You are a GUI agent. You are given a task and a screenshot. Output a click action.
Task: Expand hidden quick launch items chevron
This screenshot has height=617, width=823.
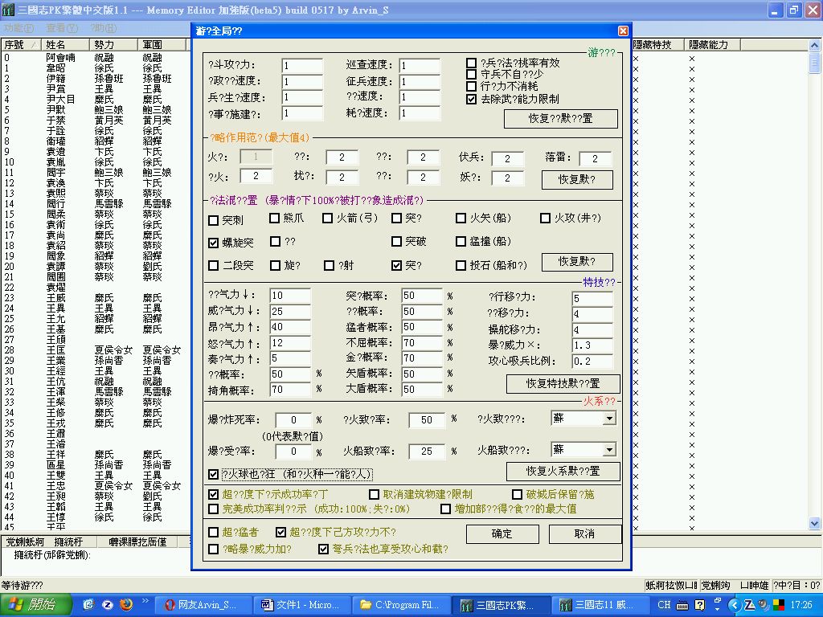click(x=145, y=602)
